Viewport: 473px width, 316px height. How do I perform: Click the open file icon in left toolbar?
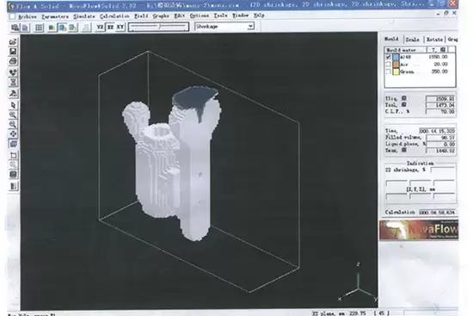pos(13,41)
